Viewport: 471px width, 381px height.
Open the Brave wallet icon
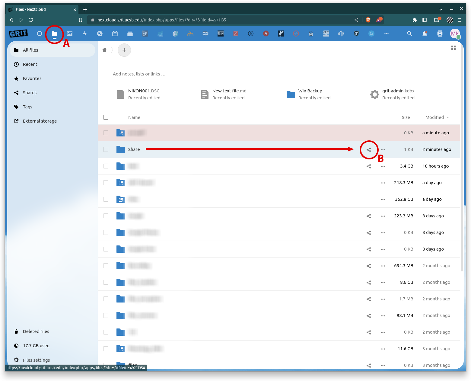pyautogui.click(x=437, y=20)
